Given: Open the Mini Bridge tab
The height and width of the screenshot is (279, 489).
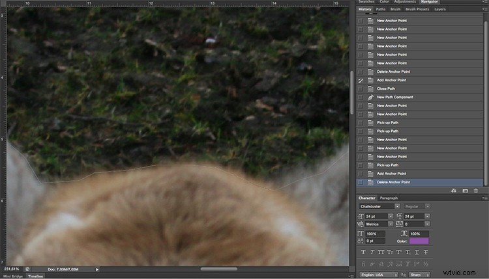Looking at the screenshot, I should (13, 276).
